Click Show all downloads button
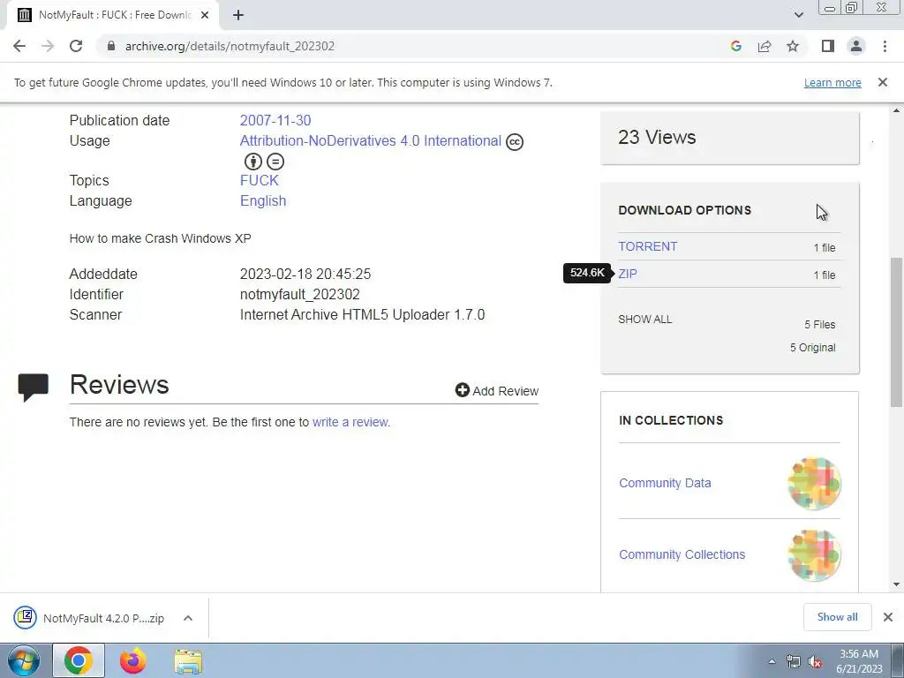The image size is (904, 678). (x=837, y=617)
